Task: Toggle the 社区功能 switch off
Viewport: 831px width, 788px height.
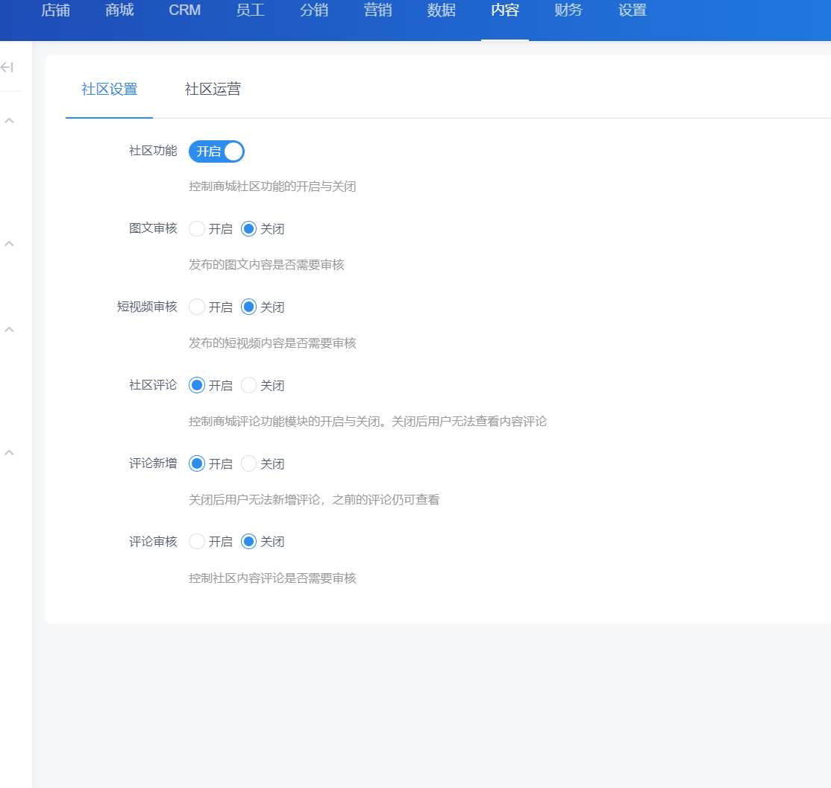Action: pyautogui.click(x=216, y=151)
